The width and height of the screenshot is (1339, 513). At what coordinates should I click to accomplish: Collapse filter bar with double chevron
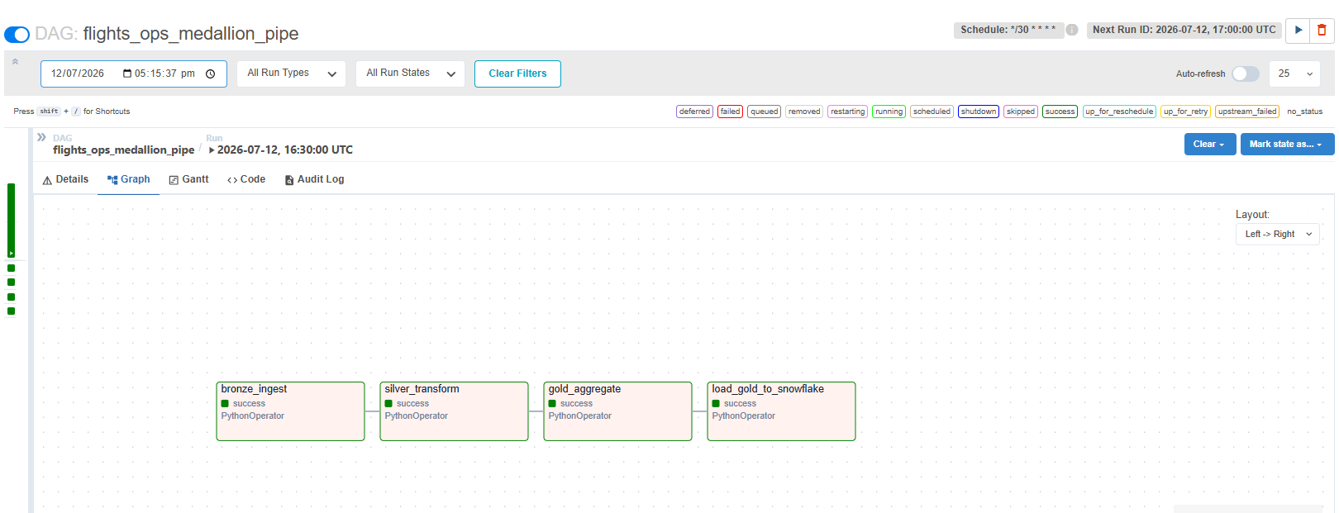(x=15, y=61)
